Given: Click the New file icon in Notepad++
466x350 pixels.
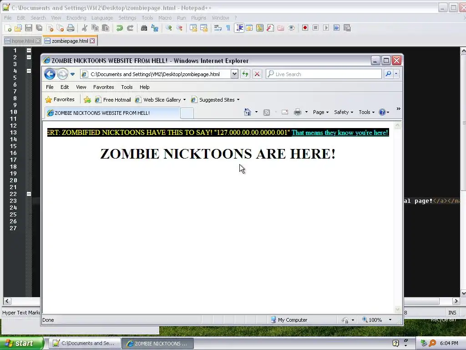Looking at the screenshot, I should coord(8,28).
